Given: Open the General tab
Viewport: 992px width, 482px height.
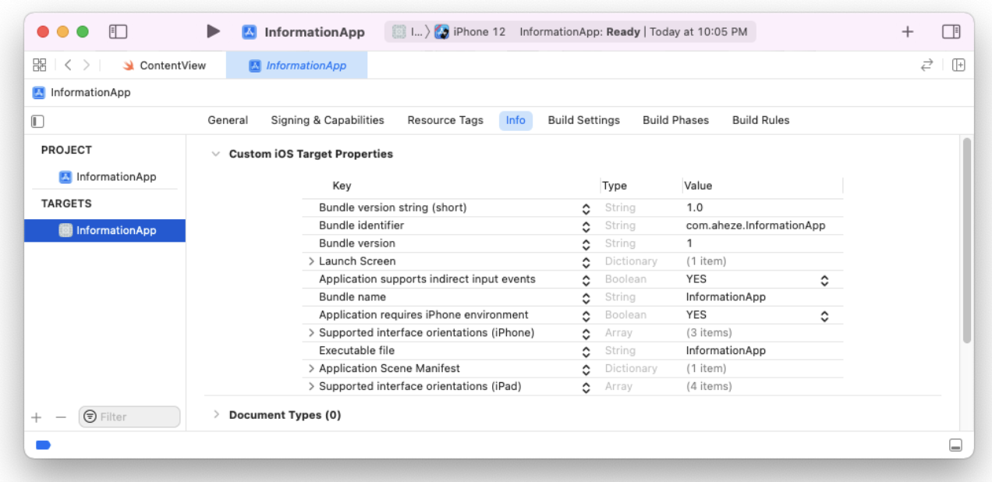Looking at the screenshot, I should pyautogui.click(x=228, y=120).
